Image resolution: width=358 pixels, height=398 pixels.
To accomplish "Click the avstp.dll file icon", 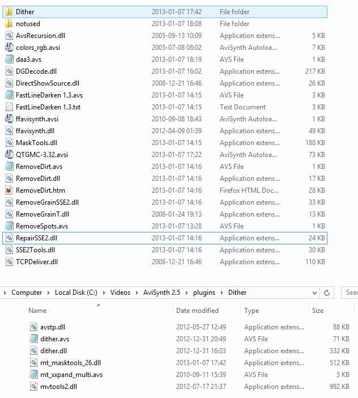I will (33, 327).
